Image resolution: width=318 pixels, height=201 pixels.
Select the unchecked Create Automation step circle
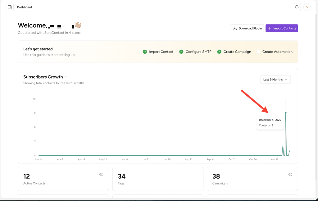(x=258, y=52)
